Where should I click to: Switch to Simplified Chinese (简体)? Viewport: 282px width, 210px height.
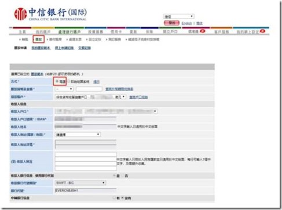(199, 23)
